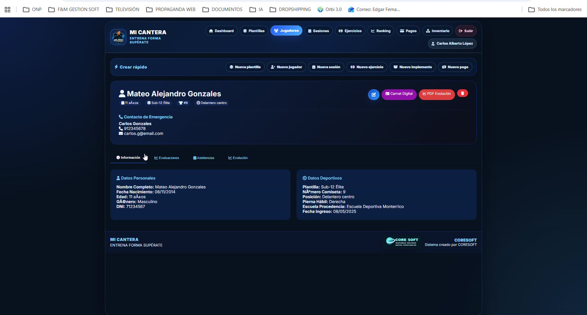Go to the Dashboard page
The image size is (587, 315).
[x=221, y=31]
